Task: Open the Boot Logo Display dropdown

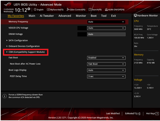Action: point(106,70)
